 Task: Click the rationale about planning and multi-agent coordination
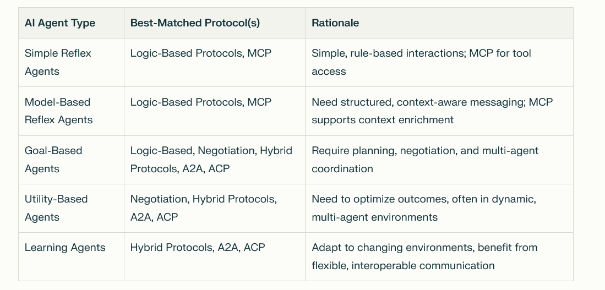point(424,160)
